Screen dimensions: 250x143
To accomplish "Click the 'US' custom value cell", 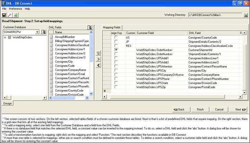I will [130, 38].
